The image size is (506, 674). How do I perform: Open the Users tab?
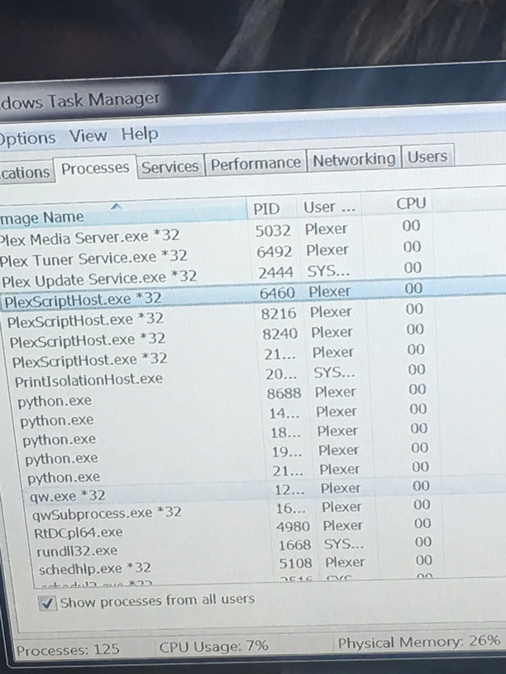point(427,156)
